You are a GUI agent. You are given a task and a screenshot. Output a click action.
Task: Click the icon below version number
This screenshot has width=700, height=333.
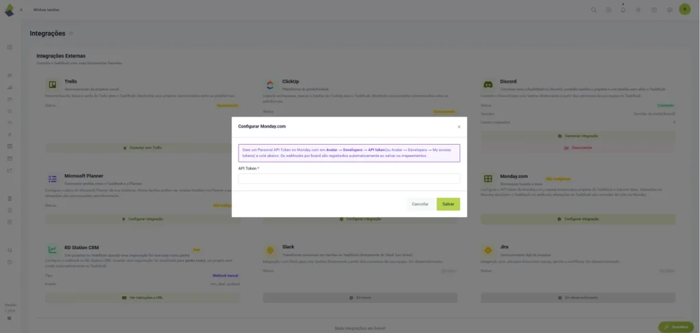click(10, 319)
